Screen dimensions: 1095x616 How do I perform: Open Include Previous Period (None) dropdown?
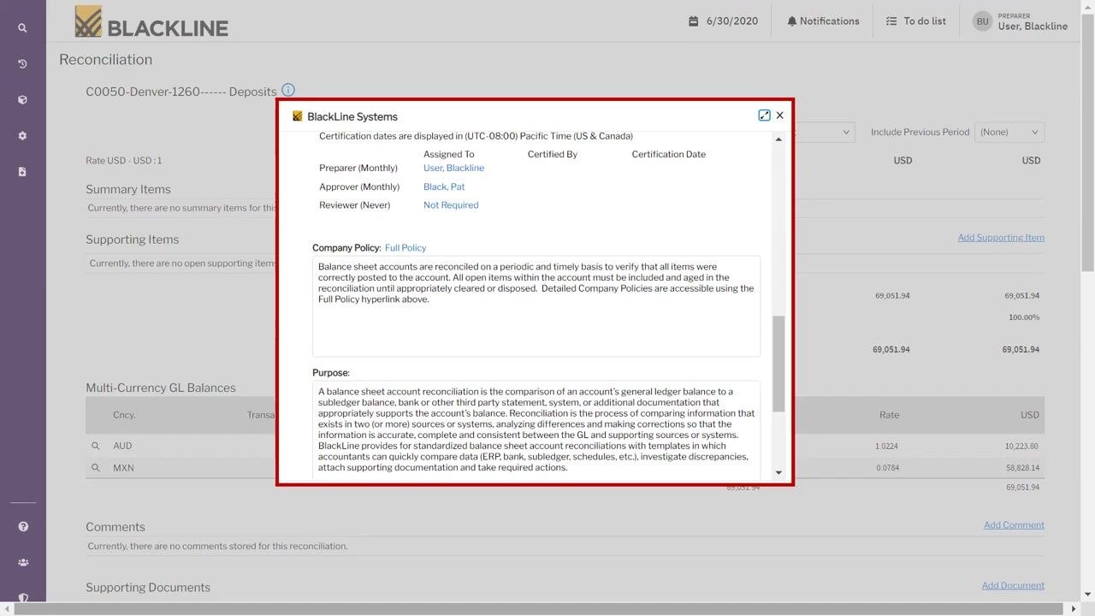(1009, 132)
